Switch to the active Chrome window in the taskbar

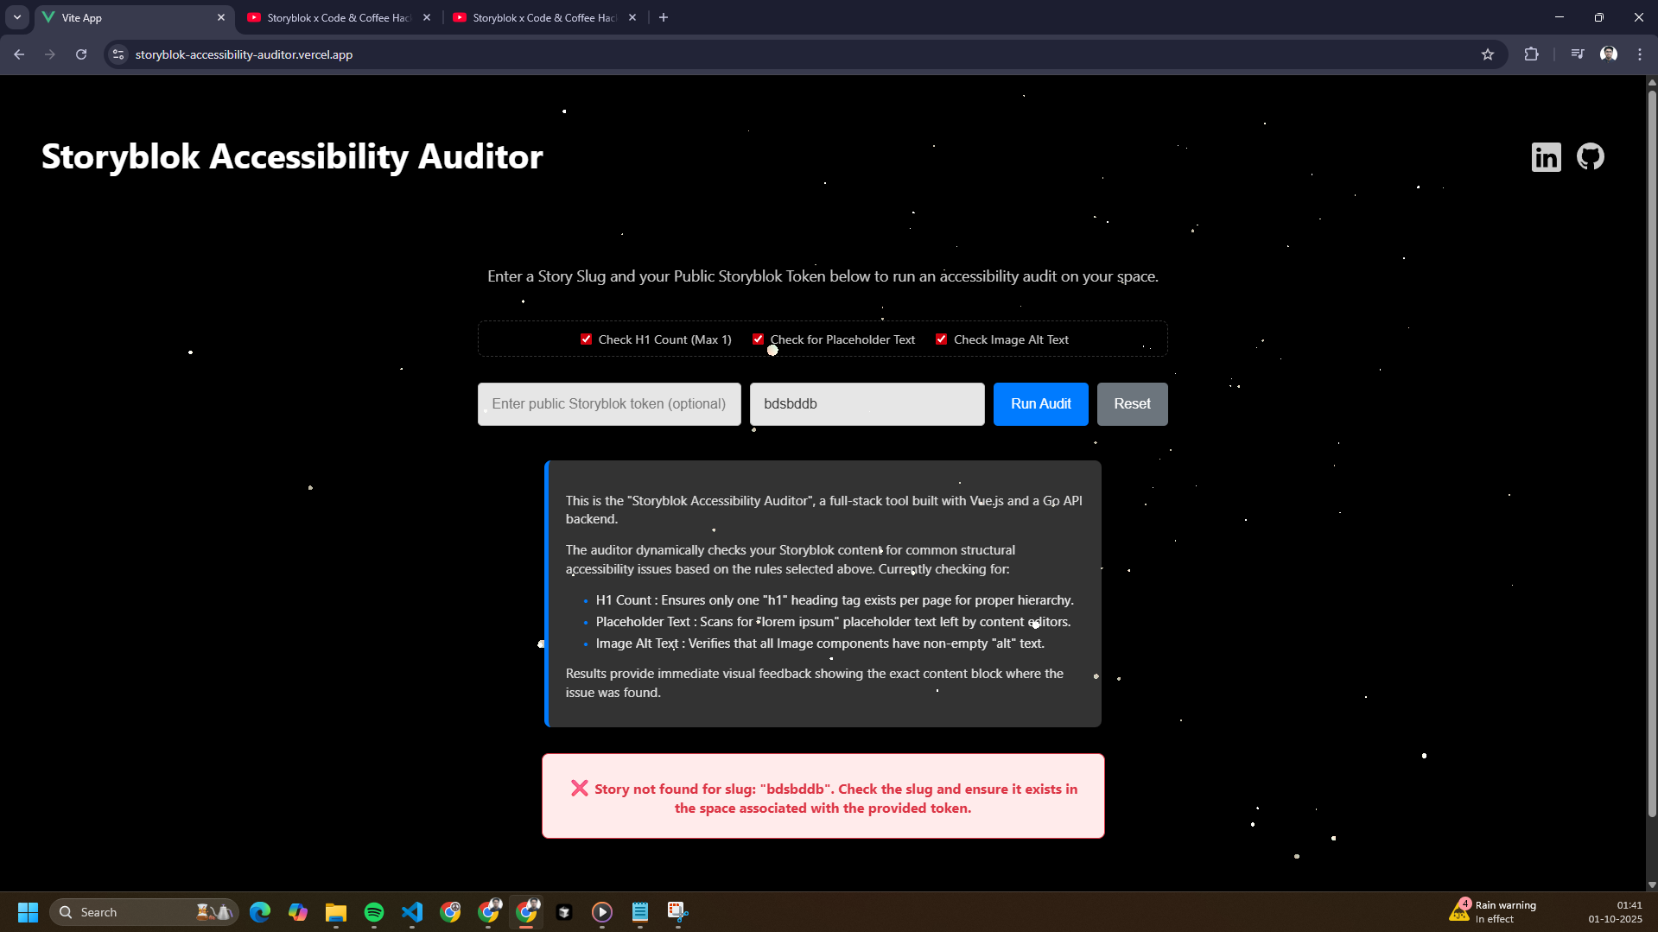(x=526, y=912)
